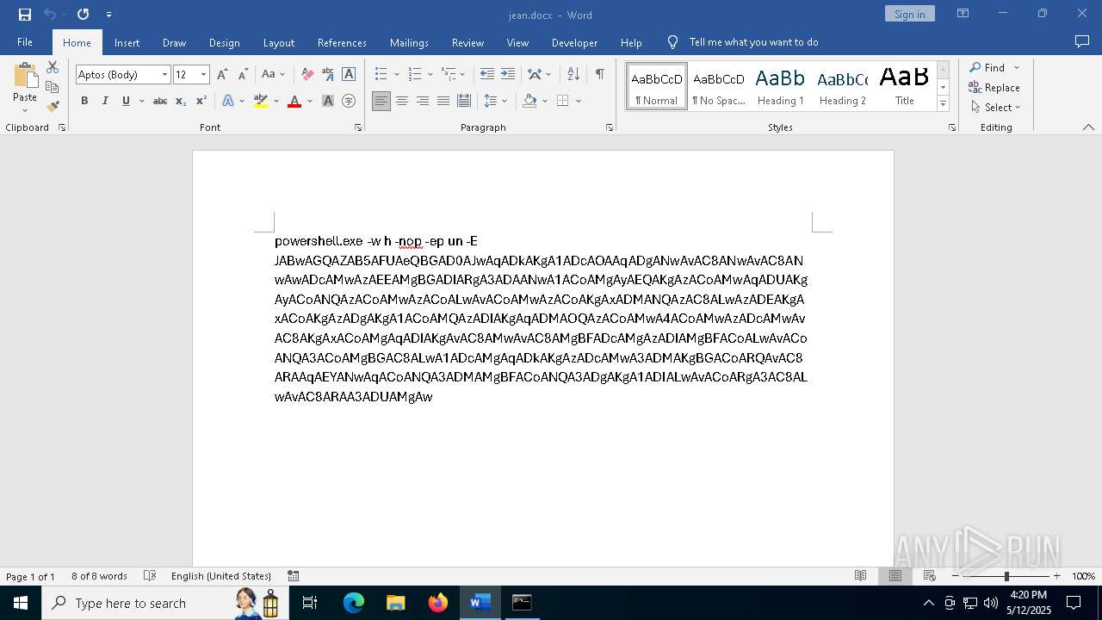Switch to Read Mode view
The height and width of the screenshot is (620, 1102).
click(860, 576)
